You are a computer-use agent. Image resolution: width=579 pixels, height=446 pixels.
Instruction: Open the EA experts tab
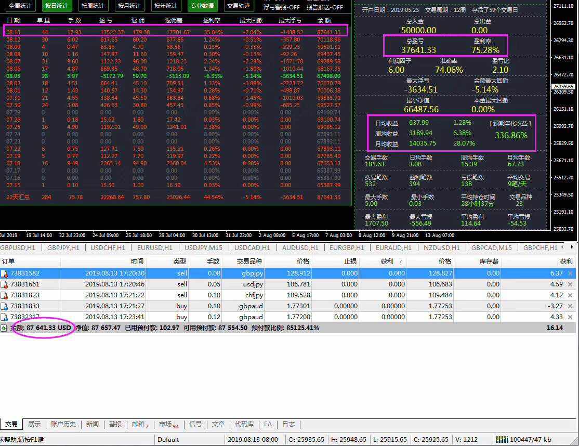click(x=268, y=424)
